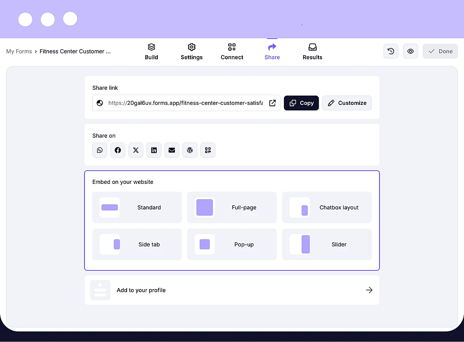Click the Customize link button

(x=347, y=103)
